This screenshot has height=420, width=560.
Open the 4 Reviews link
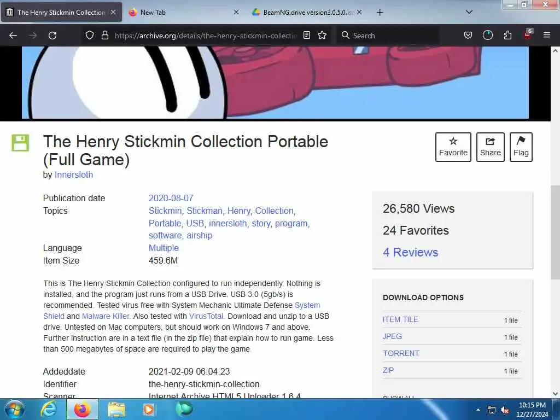pyautogui.click(x=410, y=252)
